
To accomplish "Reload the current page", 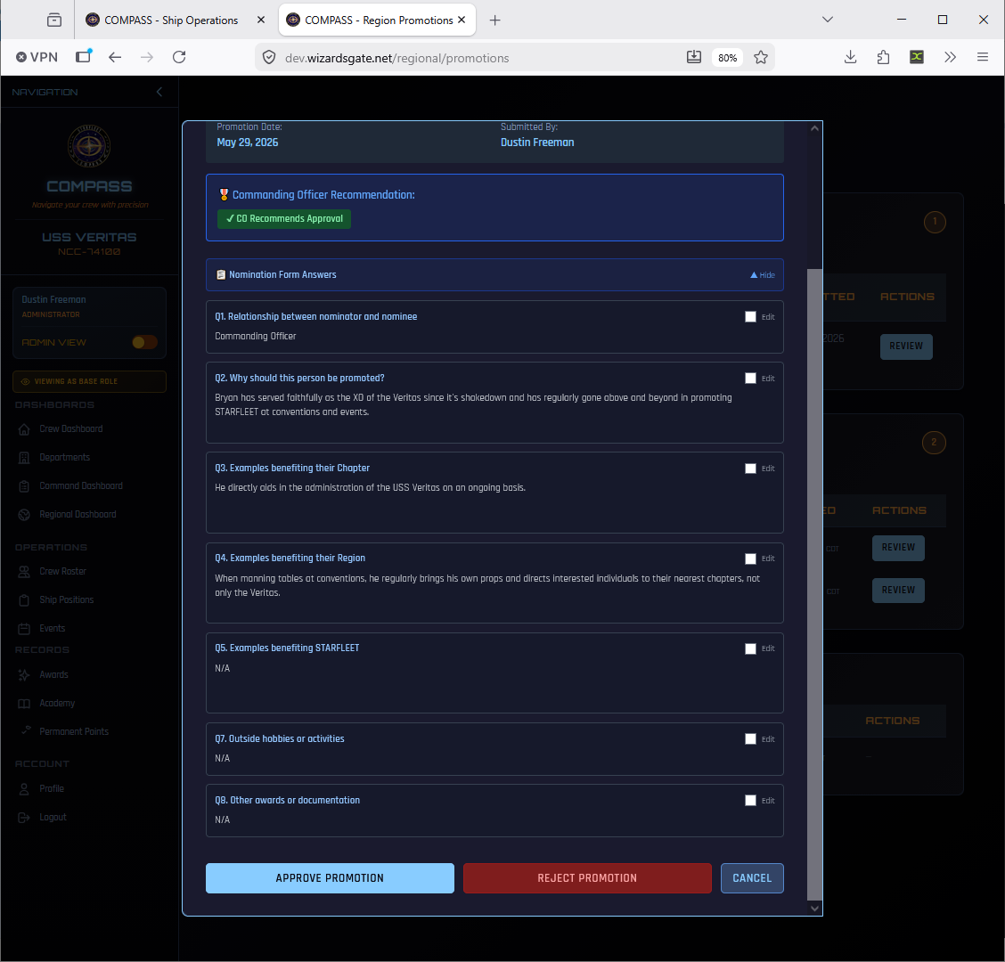I will click(179, 57).
